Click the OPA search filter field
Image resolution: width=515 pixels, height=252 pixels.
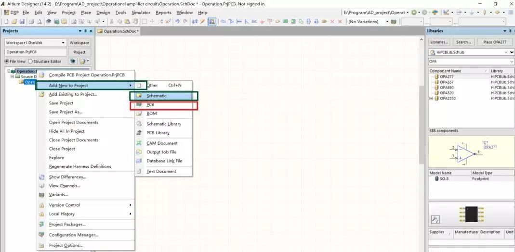point(467,62)
